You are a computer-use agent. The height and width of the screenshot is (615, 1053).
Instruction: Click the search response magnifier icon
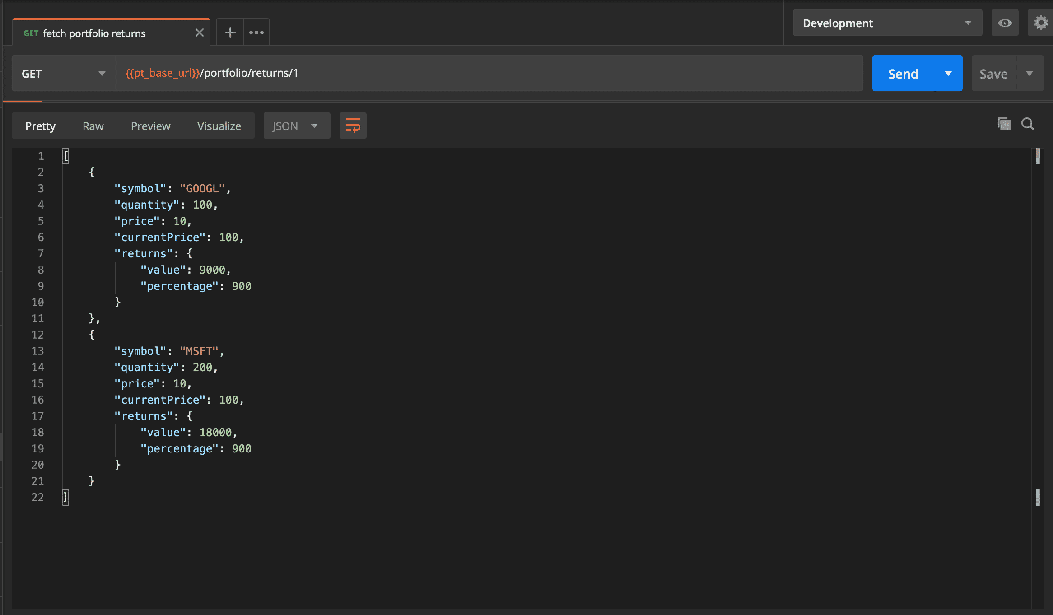click(x=1028, y=124)
